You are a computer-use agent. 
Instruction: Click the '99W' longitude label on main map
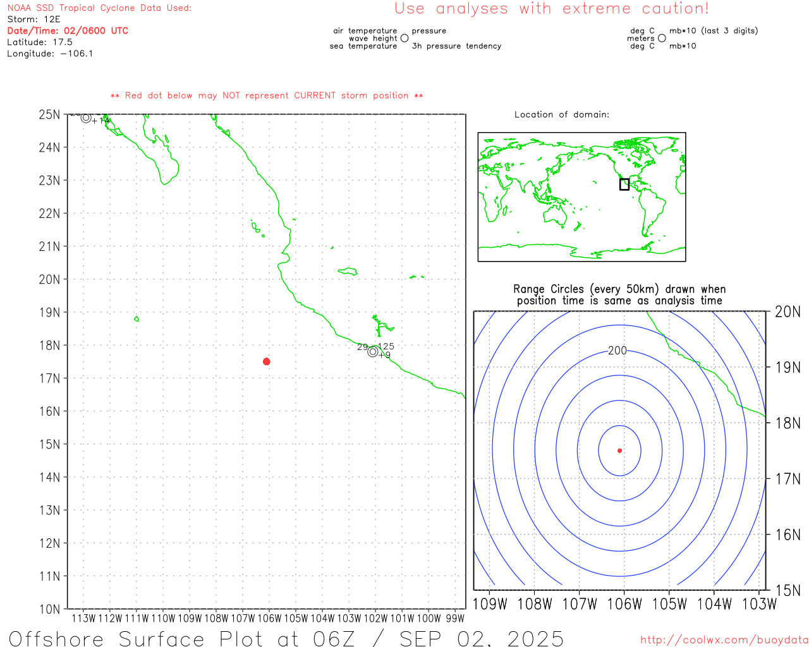click(455, 619)
